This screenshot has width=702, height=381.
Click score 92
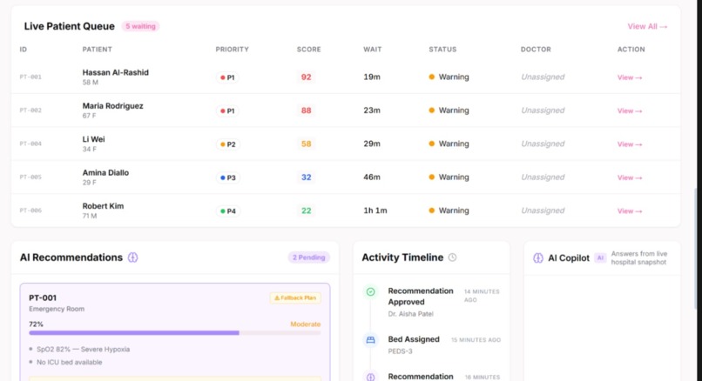(x=307, y=77)
